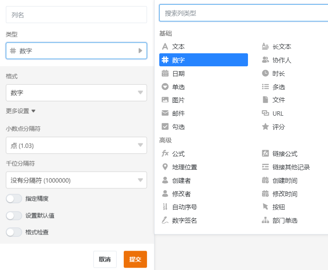
Task: Select the 公式 formula column type icon
Action: pos(165,154)
